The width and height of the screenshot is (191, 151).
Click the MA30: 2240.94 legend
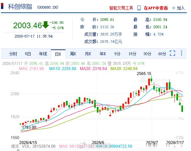[x=124, y=69]
